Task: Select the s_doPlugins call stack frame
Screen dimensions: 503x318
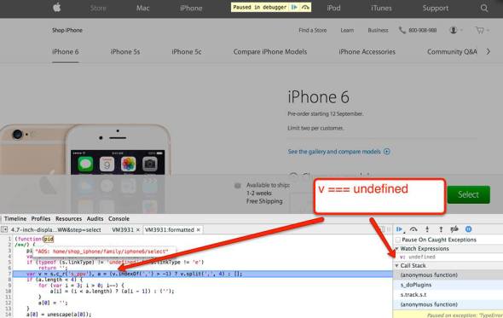Action: click(x=448, y=285)
